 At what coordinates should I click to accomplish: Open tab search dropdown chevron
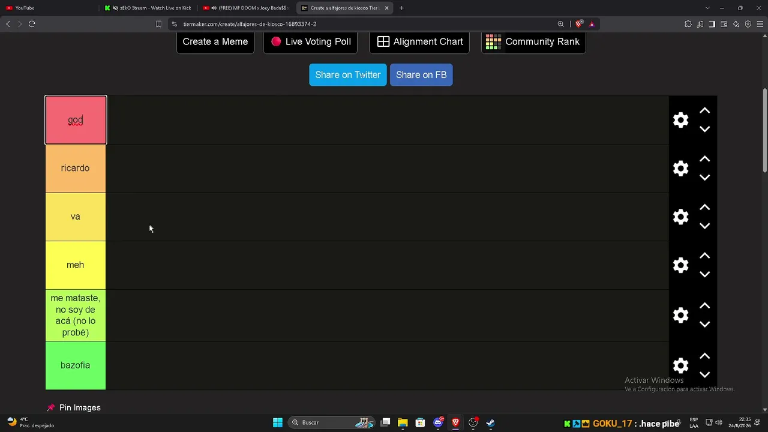coord(707,8)
